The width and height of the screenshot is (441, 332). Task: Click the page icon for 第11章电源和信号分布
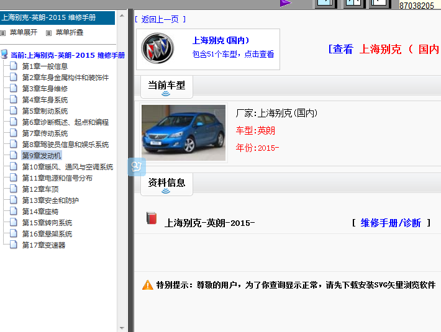coord(14,177)
